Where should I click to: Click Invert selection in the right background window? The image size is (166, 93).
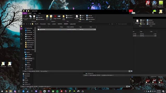pos(151,24)
